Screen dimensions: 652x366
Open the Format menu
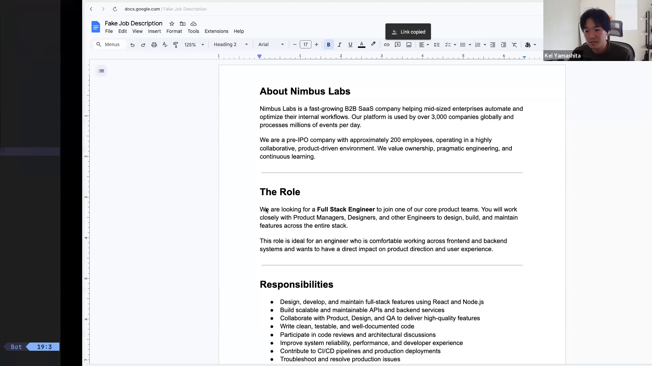coord(174,31)
